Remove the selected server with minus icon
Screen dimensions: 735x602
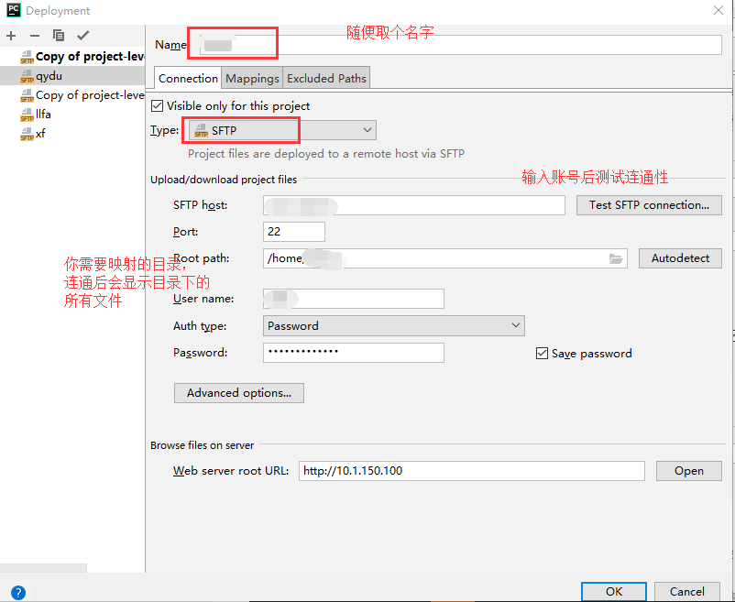tap(35, 36)
